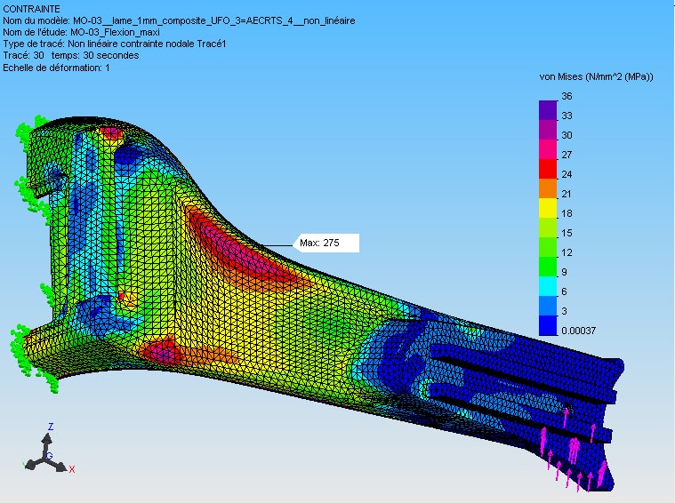675x503 pixels.
Task: Select the purple top legend color band
Action: click(548, 110)
